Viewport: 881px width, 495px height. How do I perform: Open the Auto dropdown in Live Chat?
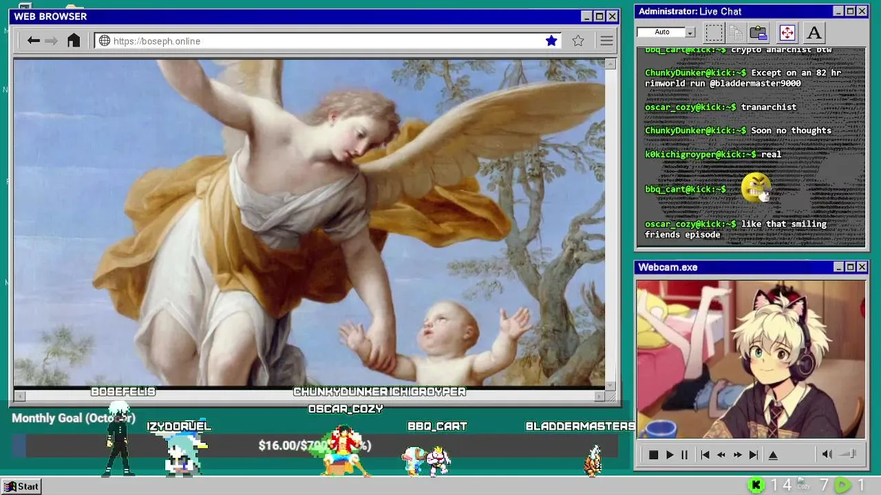[690, 32]
